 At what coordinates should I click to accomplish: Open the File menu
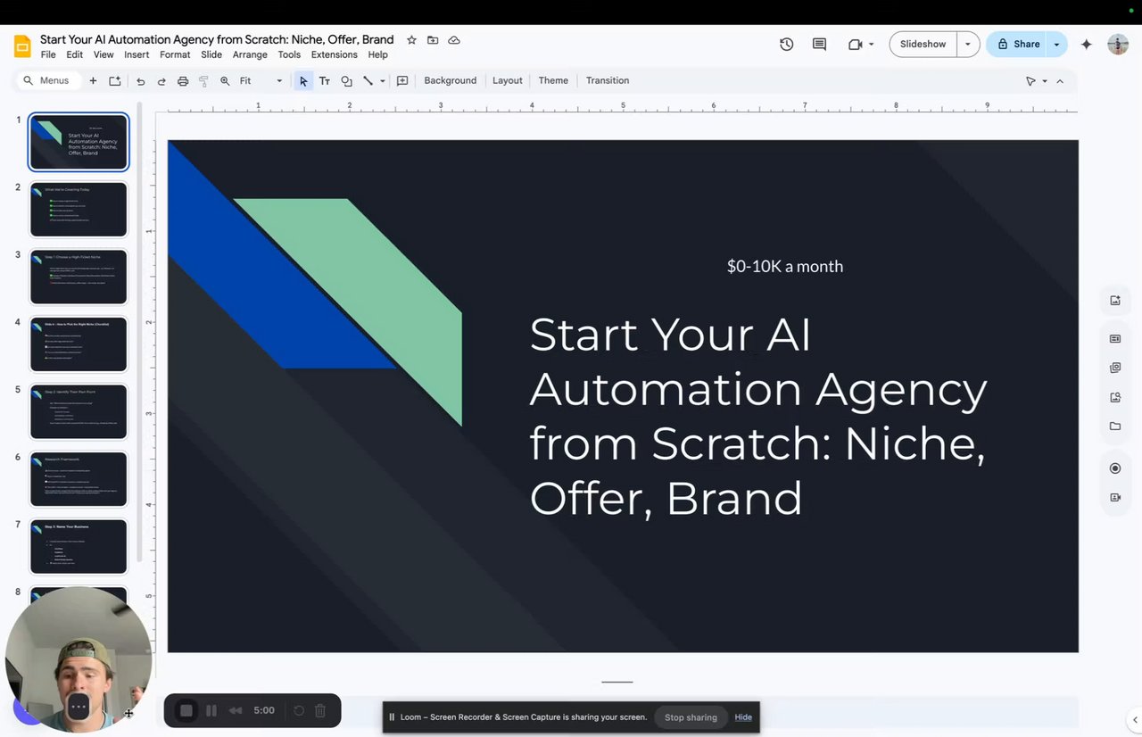tap(48, 54)
